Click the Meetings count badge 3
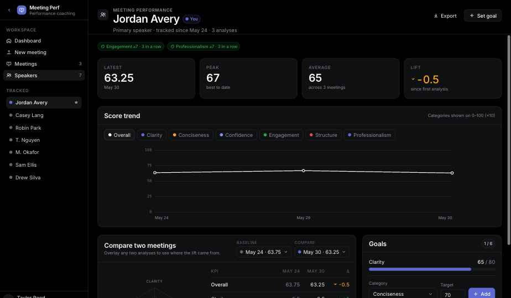Screen dimensions: 511x298 coord(80,64)
